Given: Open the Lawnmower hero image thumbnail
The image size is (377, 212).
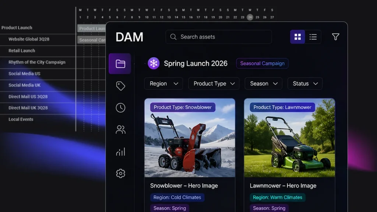Looking at the screenshot, I should [289, 138].
